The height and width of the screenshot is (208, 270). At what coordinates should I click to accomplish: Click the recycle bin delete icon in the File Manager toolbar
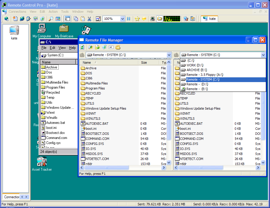pos(104,47)
